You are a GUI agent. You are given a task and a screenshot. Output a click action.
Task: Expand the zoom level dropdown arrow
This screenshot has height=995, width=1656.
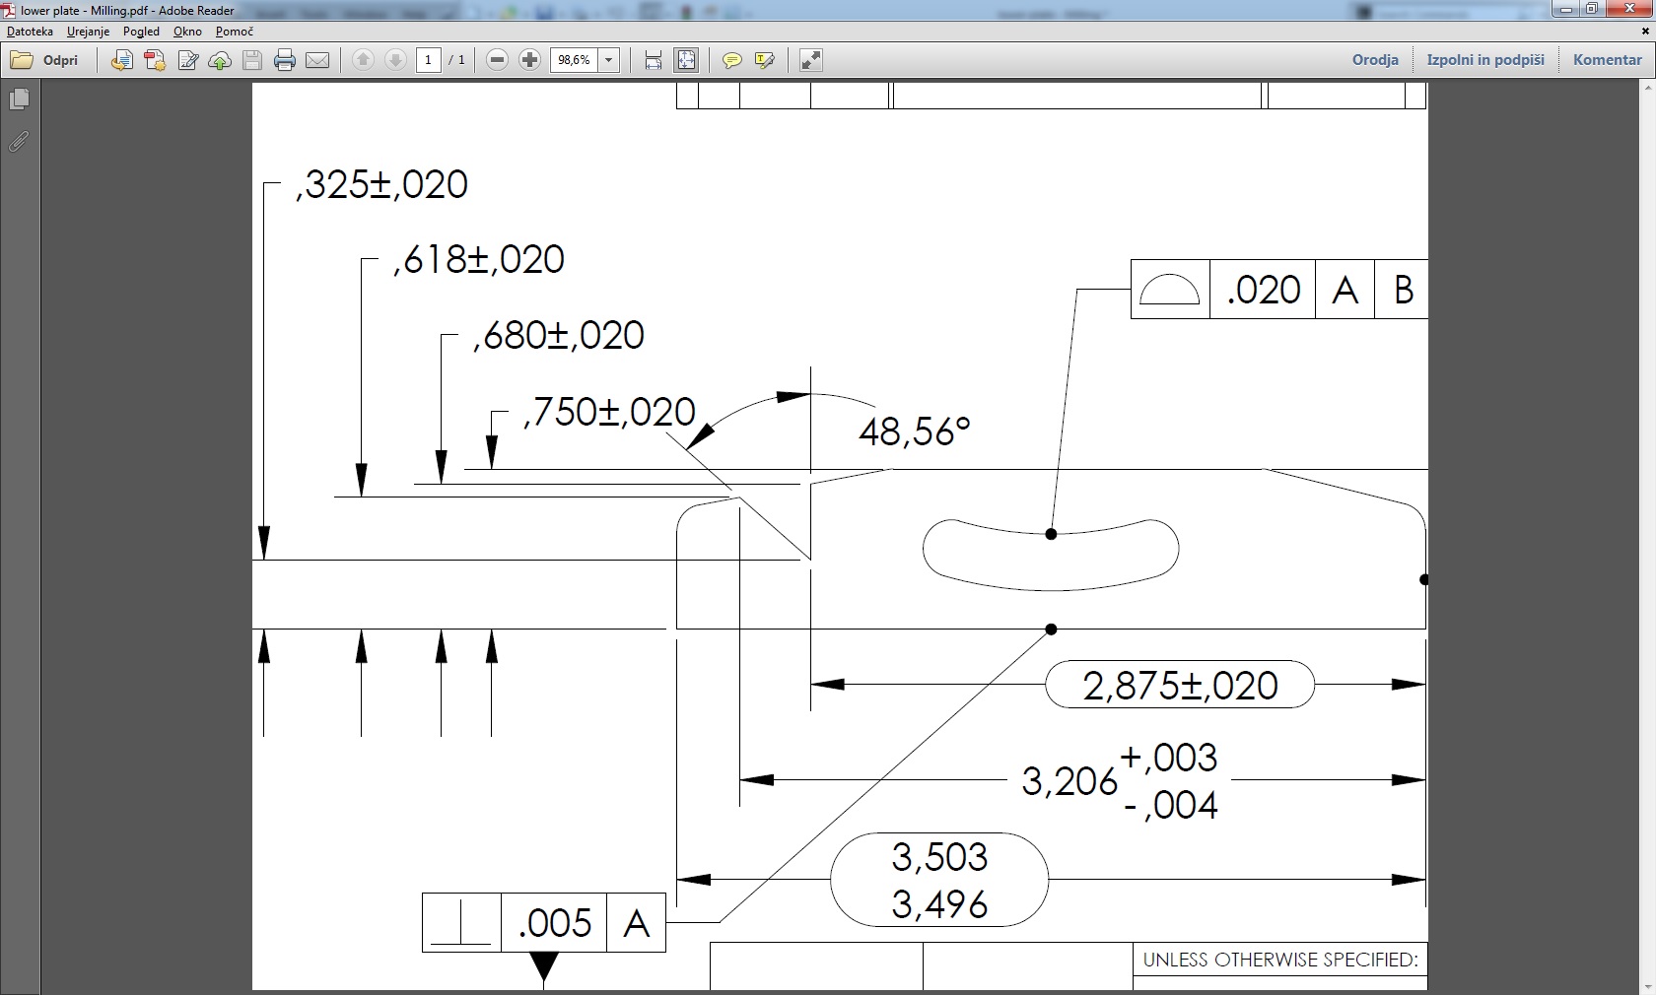point(609,61)
